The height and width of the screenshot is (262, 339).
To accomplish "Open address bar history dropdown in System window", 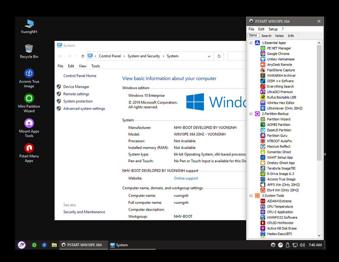I will pyautogui.click(x=209, y=56).
